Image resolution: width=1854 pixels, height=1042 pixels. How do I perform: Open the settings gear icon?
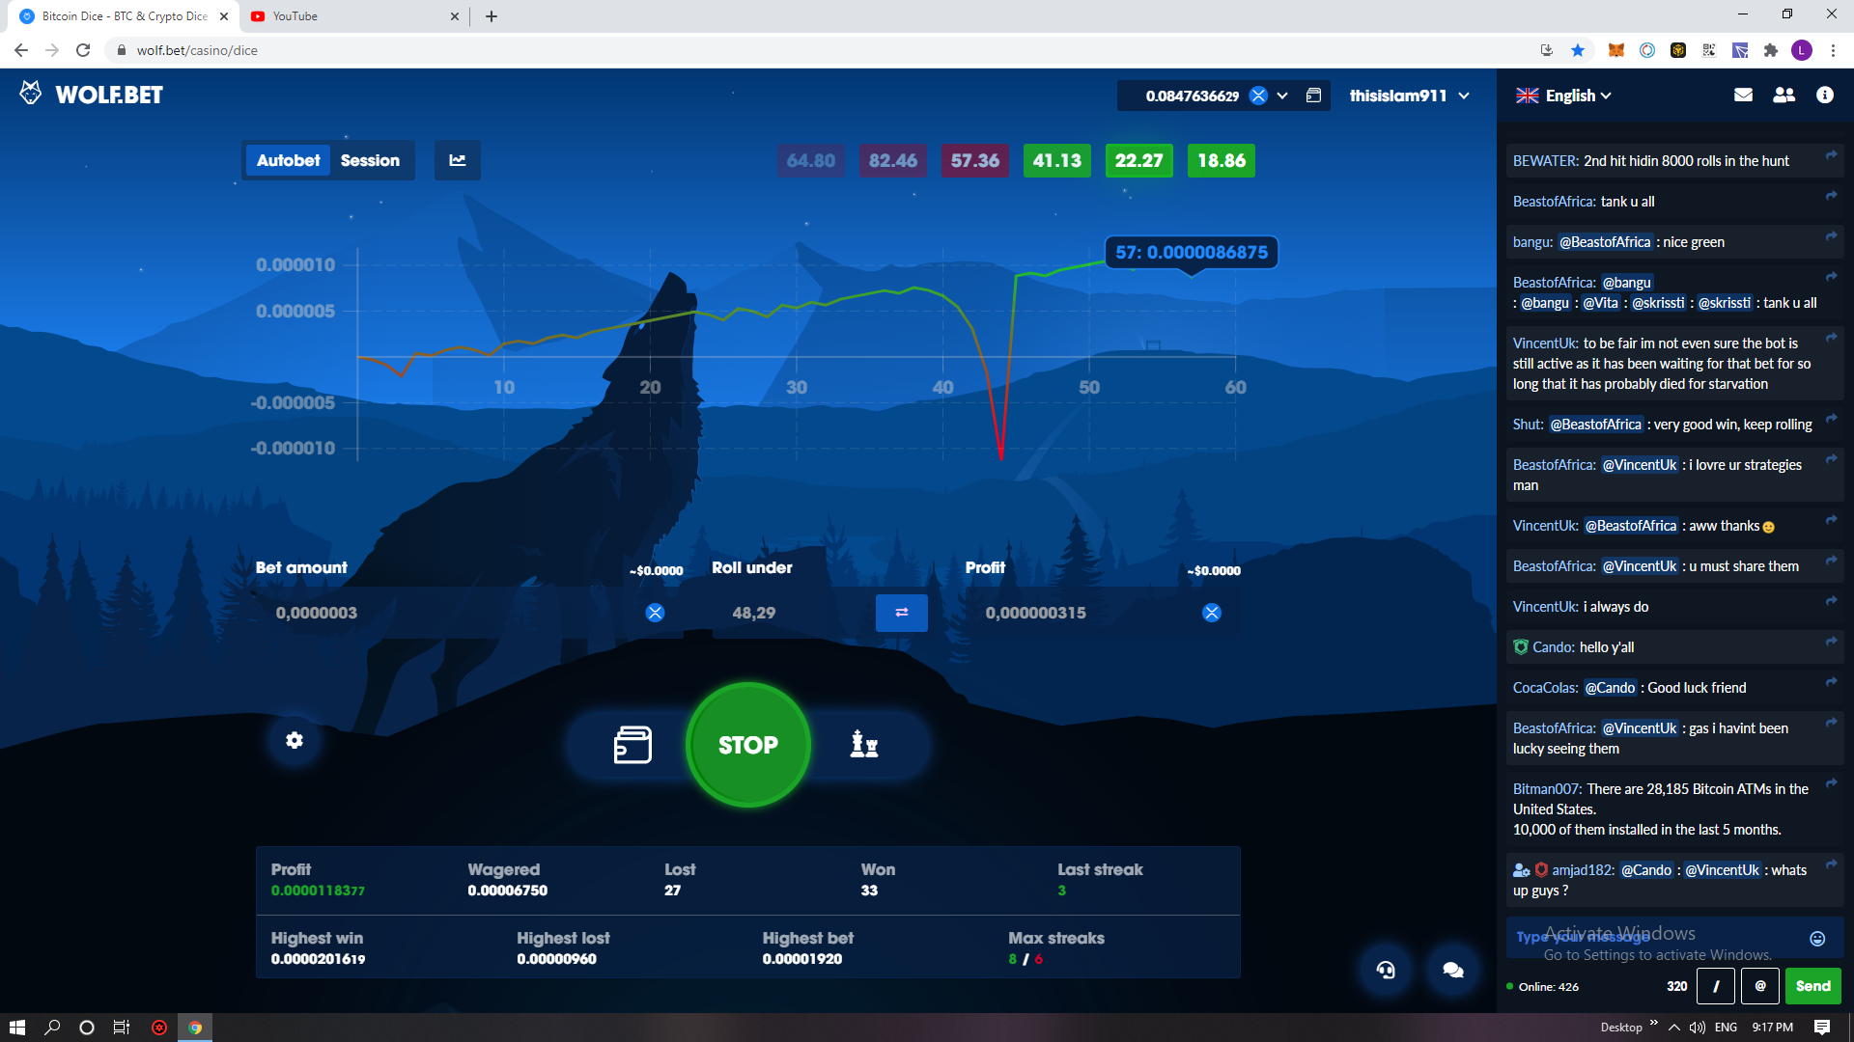tap(295, 740)
